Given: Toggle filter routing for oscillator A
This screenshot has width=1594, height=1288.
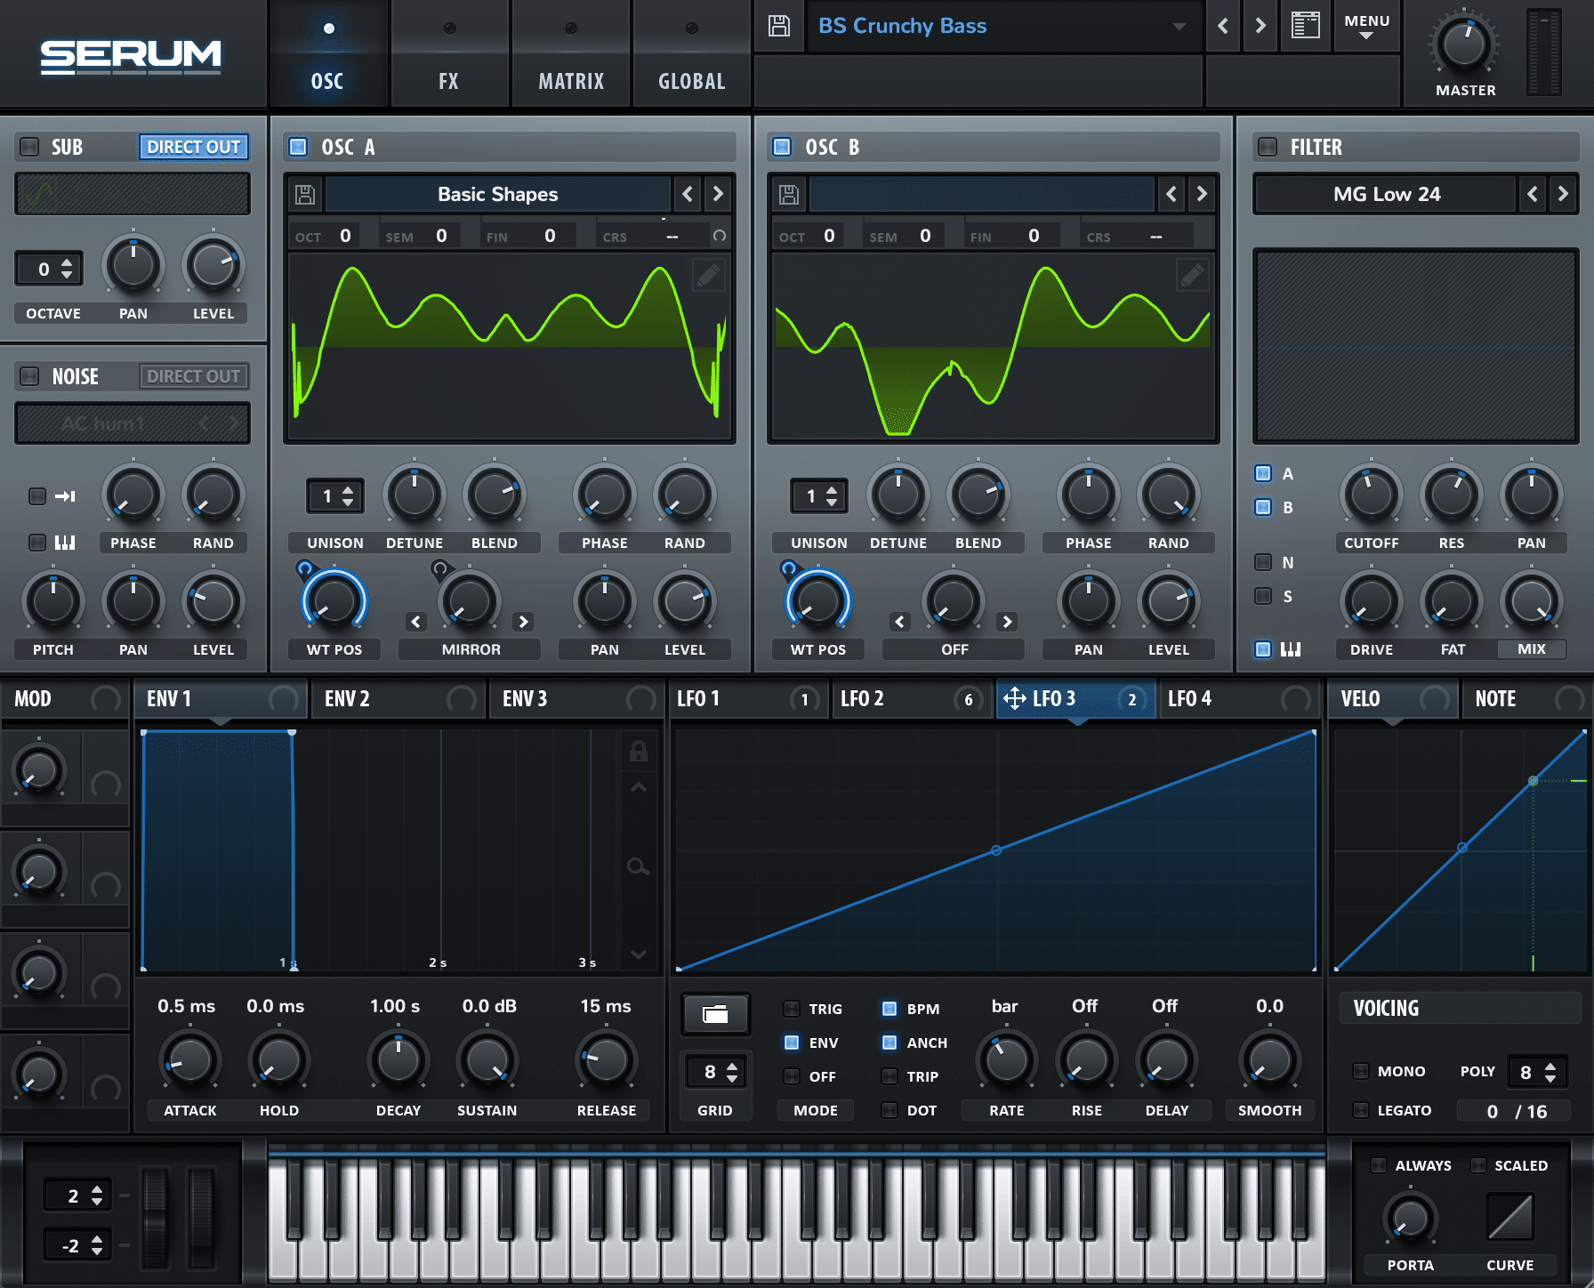Looking at the screenshot, I should click(x=1263, y=473).
